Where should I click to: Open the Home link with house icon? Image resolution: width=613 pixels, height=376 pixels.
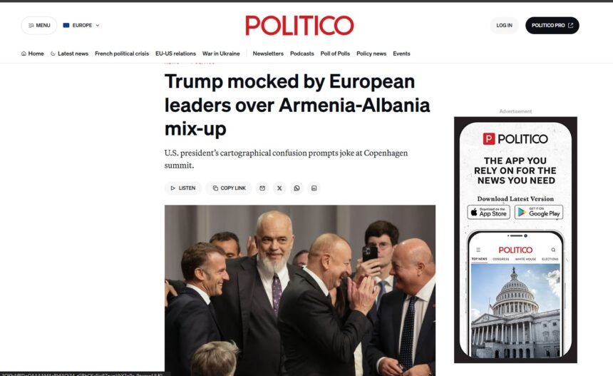33,54
